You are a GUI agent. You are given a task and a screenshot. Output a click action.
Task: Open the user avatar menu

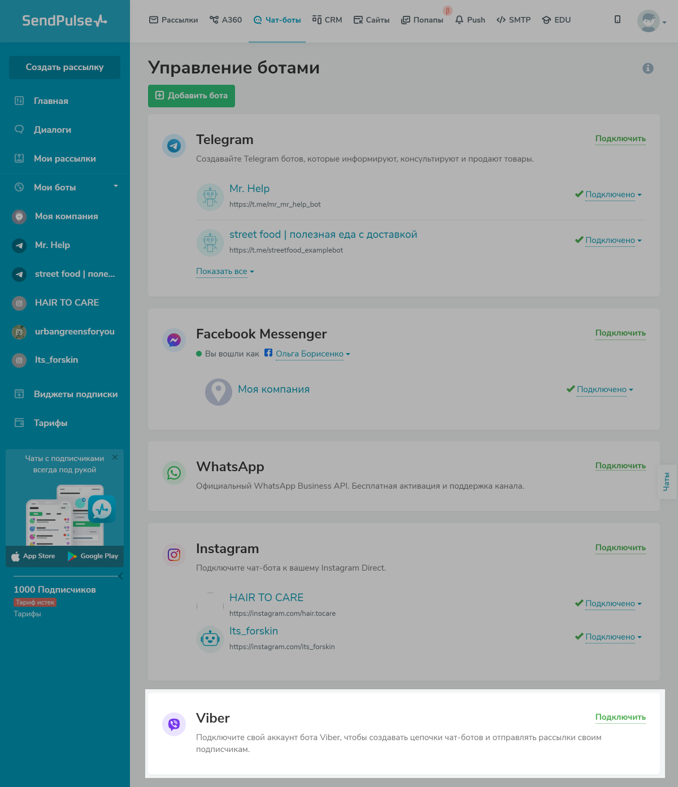pyautogui.click(x=651, y=21)
